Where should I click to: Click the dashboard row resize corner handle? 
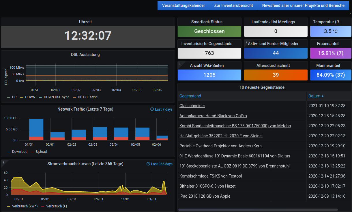coord(350,14)
